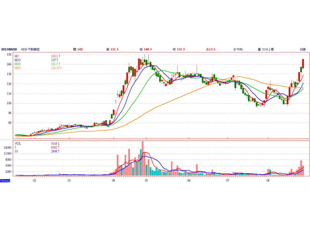Select the orange M60 legend entry
The width and height of the screenshot is (310, 232).
point(17,68)
